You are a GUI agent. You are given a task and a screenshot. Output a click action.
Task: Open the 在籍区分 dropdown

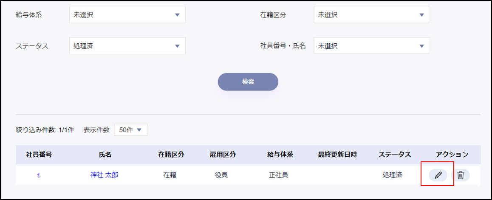pos(372,15)
